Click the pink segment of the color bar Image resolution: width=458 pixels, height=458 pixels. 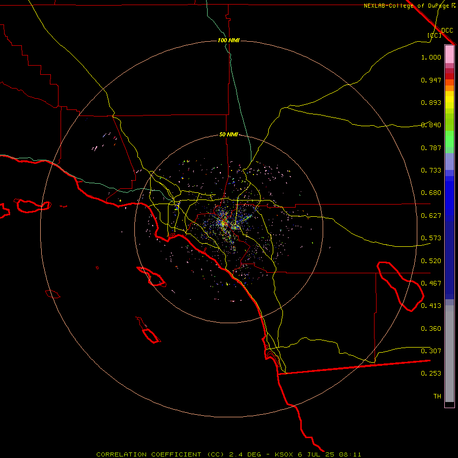point(449,54)
